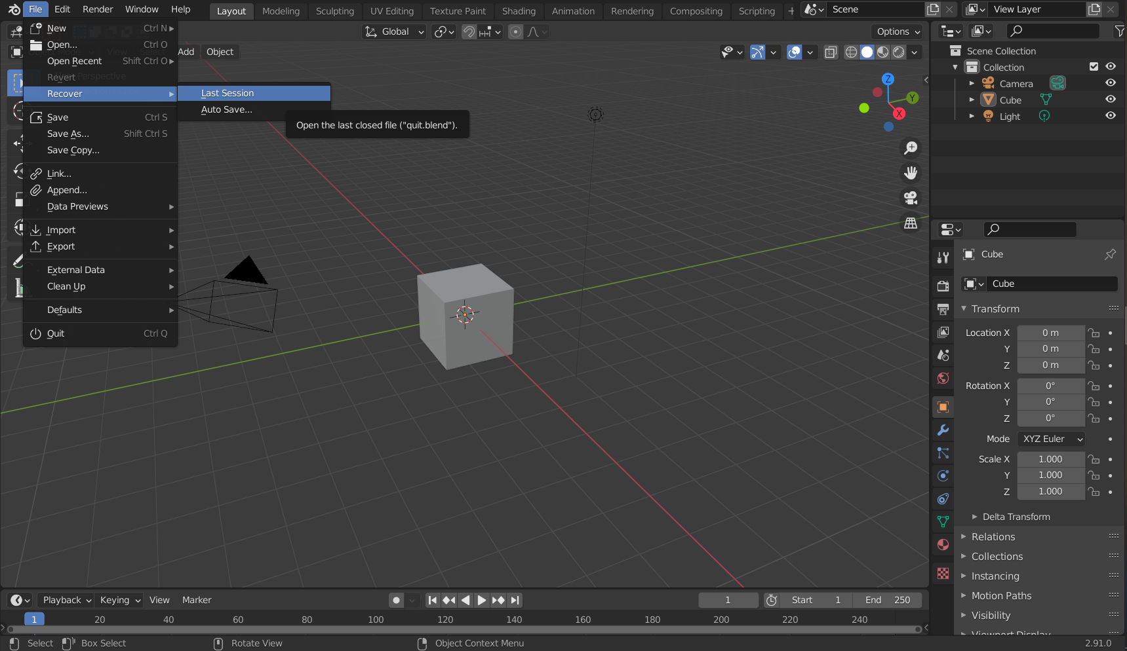Click the zoom magnifier viewport icon

click(x=911, y=148)
